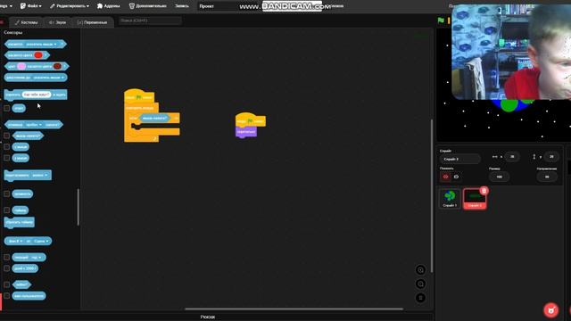Tick the checkbox next to y мыши block
The width and height of the screenshot is (571, 321).
(x=6, y=158)
